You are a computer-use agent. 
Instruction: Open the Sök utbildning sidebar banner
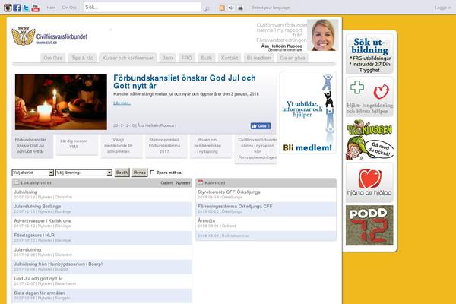click(x=369, y=54)
